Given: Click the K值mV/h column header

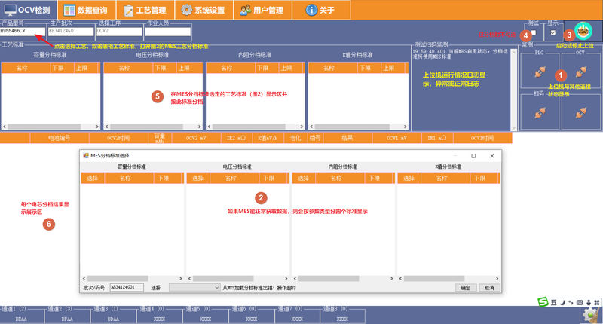Looking at the screenshot, I should (268, 138).
